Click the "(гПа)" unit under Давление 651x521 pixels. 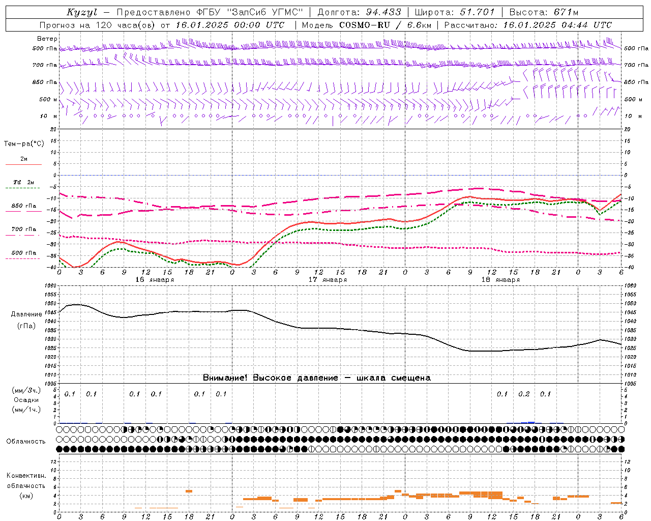pos(26,326)
